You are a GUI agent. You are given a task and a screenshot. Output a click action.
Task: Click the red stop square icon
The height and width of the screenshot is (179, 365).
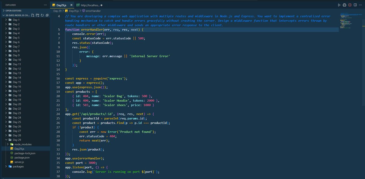coord(350,5)
